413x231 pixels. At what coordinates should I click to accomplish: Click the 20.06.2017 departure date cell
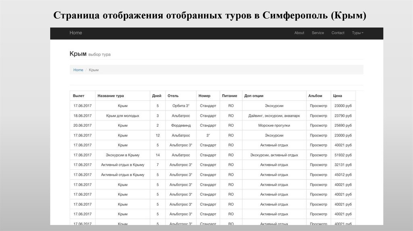(x=82, y=126)
